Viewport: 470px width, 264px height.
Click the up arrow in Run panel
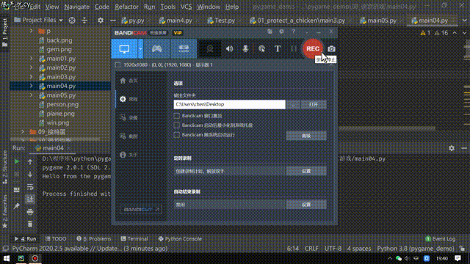[x=30, y=162]
